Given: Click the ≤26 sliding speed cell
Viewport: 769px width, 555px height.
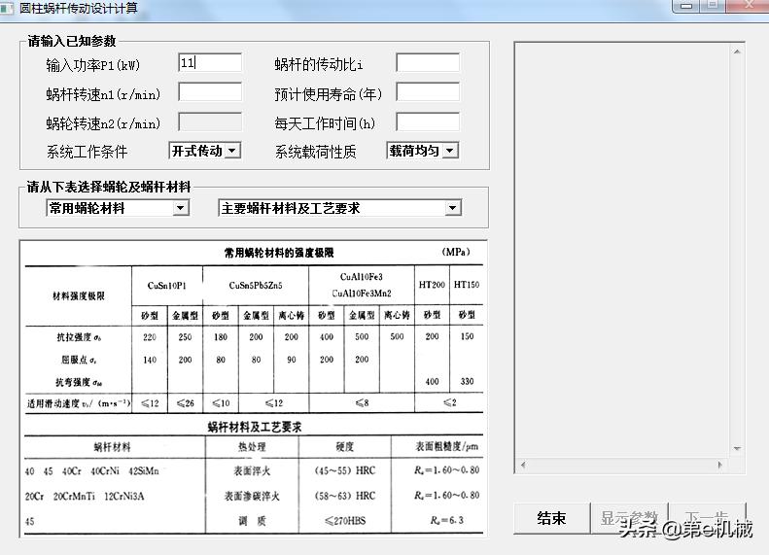Looking at the screenshot, I should (x=186, y=403).
